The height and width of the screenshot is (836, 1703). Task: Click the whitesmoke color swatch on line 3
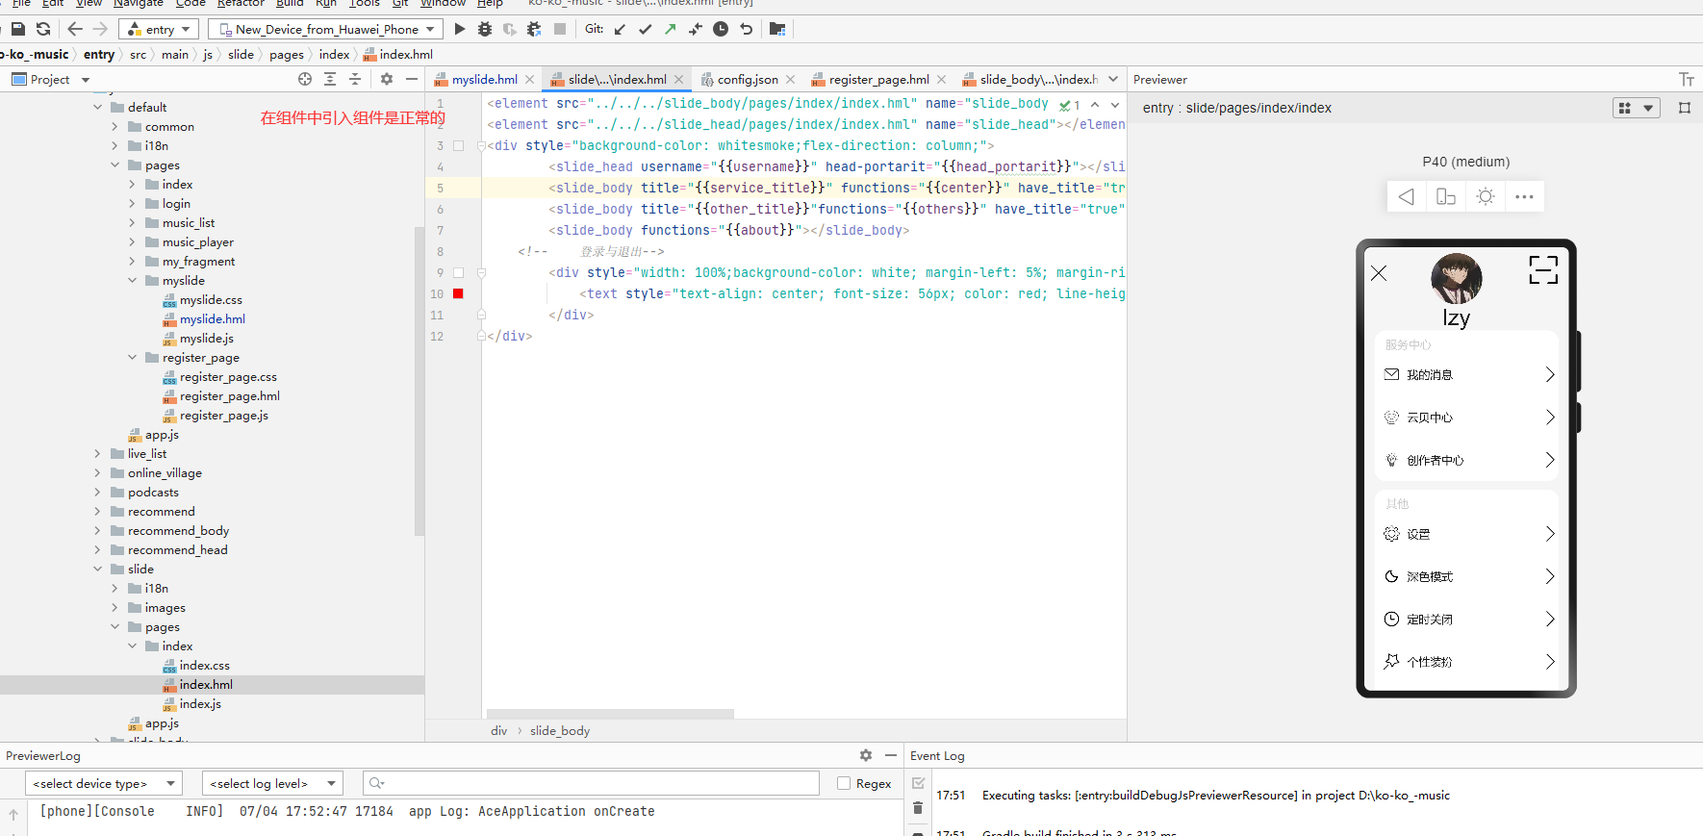[x=458, y=145]
